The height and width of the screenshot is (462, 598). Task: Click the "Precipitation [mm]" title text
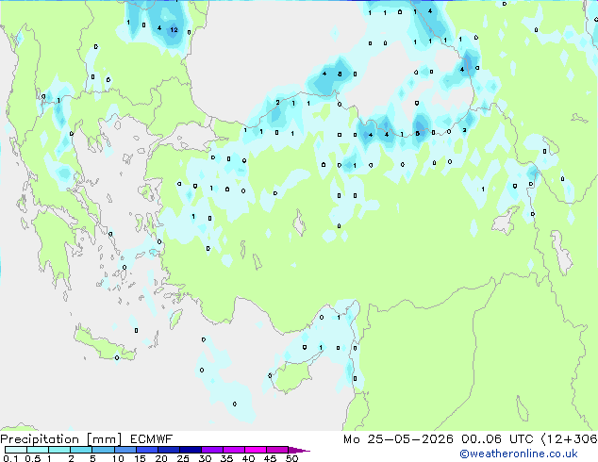point(61,439)
